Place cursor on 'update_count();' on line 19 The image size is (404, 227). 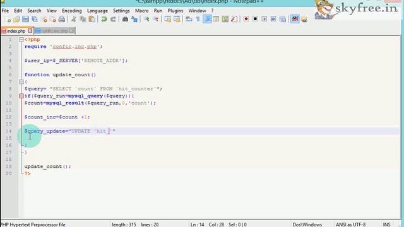click(48, 166)
